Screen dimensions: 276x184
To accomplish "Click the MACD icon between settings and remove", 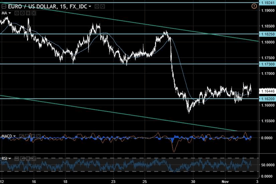I will pos(33,136).
